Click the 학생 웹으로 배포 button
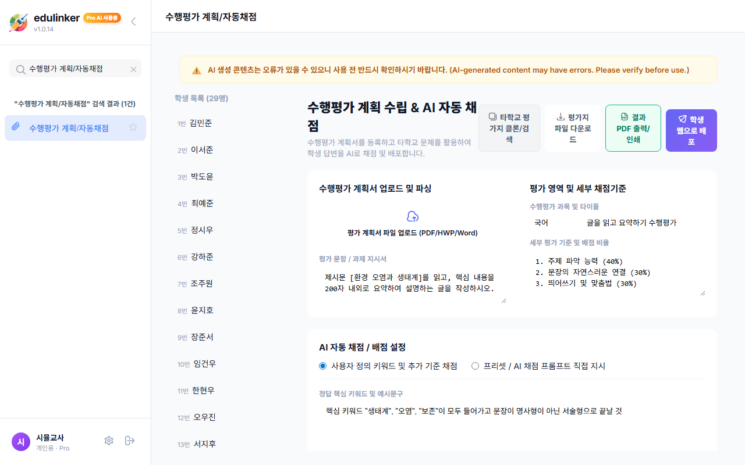This screenshot has height=465, width=745. coord(691,130)
